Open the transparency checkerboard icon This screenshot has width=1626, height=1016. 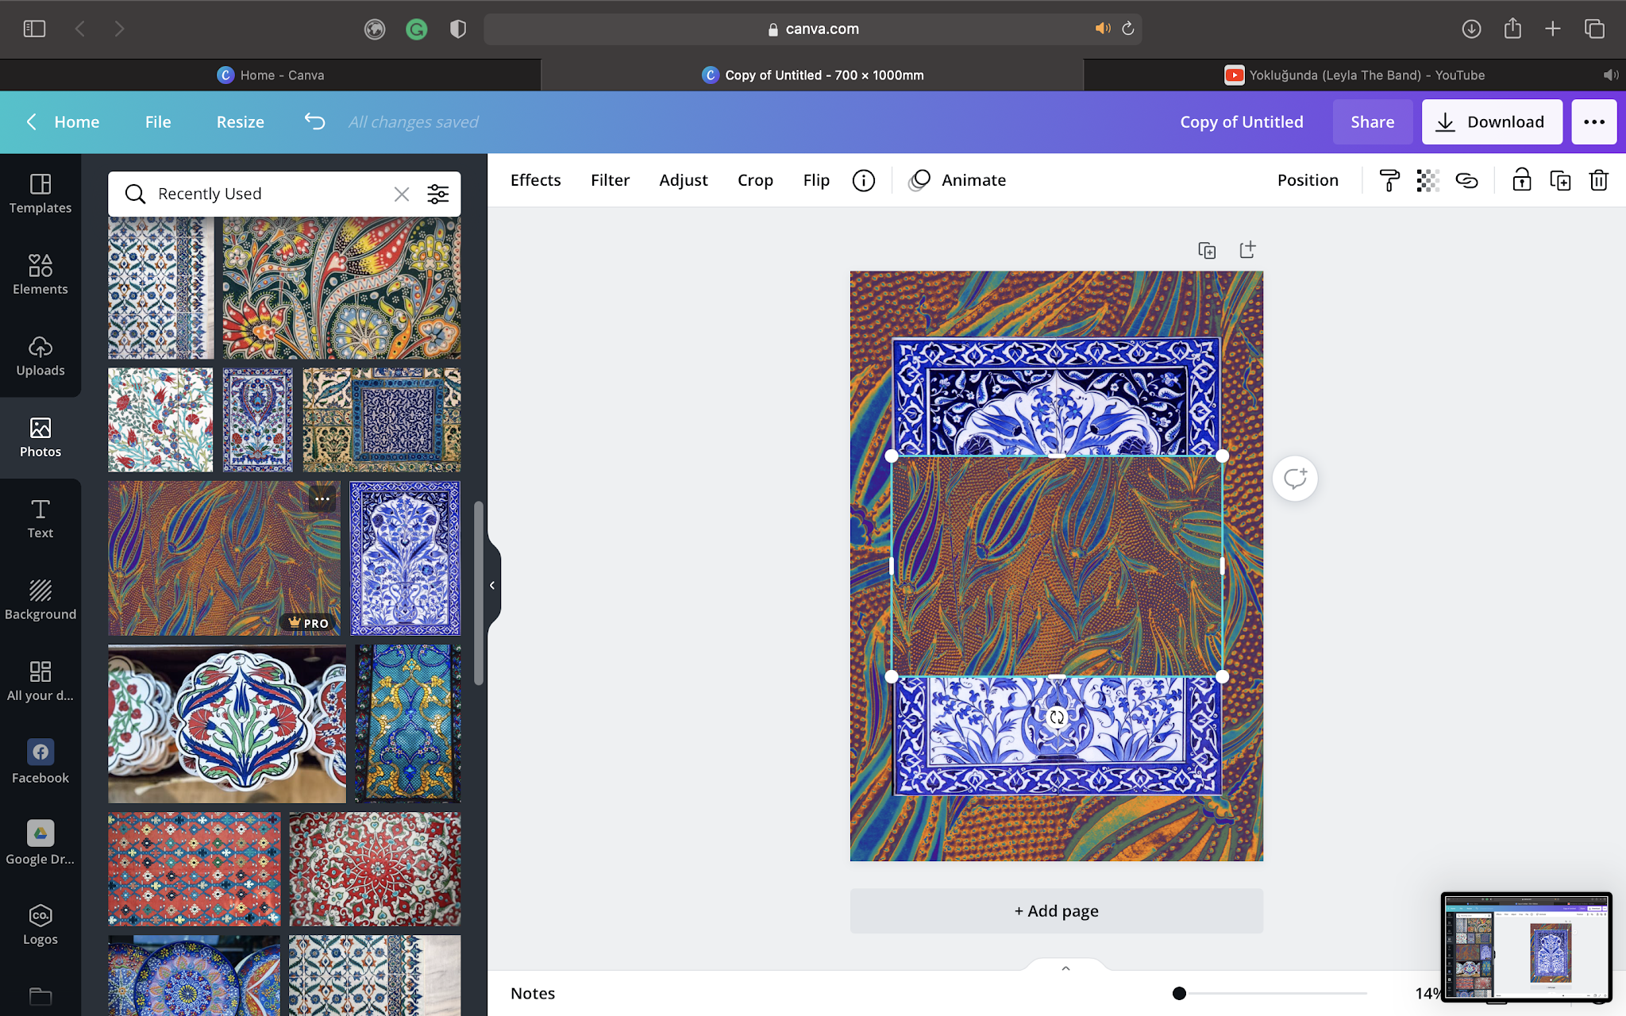click(x=1428, y=180)
